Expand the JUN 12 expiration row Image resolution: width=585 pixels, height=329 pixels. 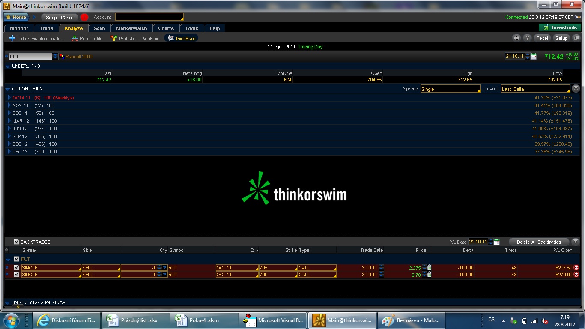click(x=9, y=129)
